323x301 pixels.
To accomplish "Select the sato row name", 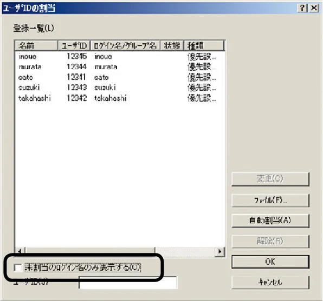I will click(25, 77).
